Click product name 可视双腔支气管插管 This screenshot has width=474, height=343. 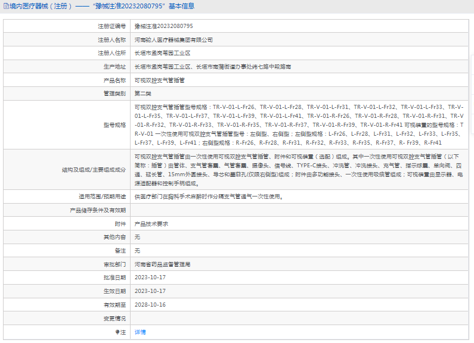(160, 80)
